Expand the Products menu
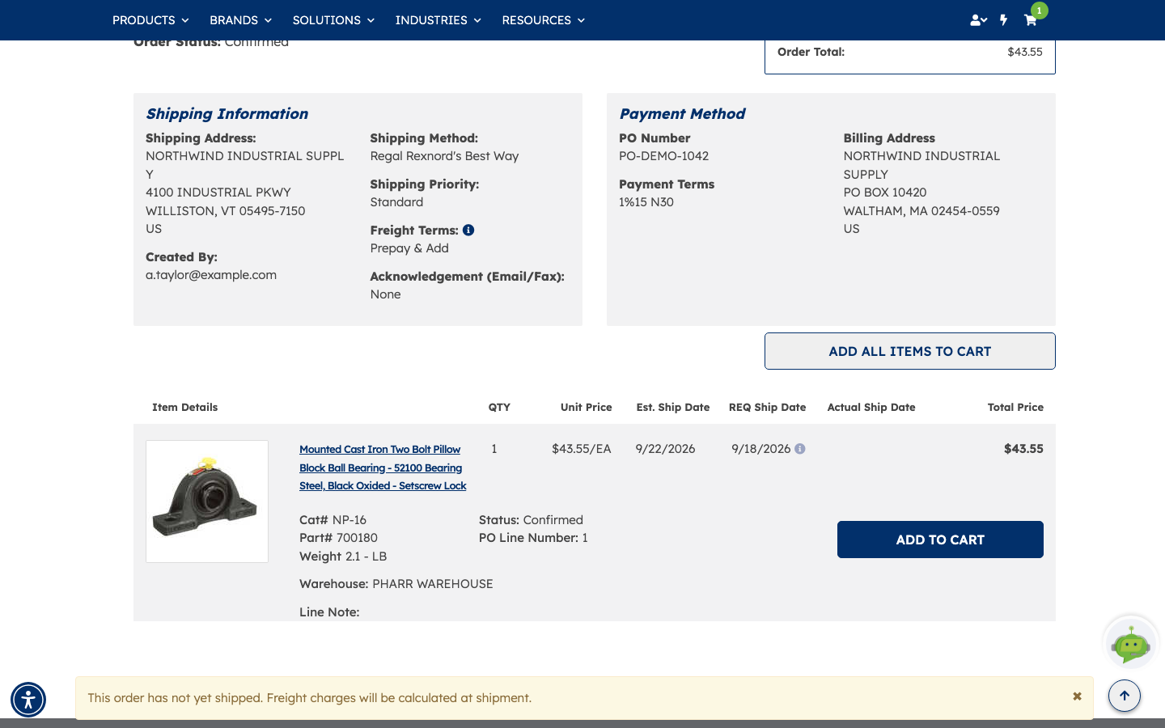Image resolution: width=1165 pixels, height=728 pixels. (150, 20)
